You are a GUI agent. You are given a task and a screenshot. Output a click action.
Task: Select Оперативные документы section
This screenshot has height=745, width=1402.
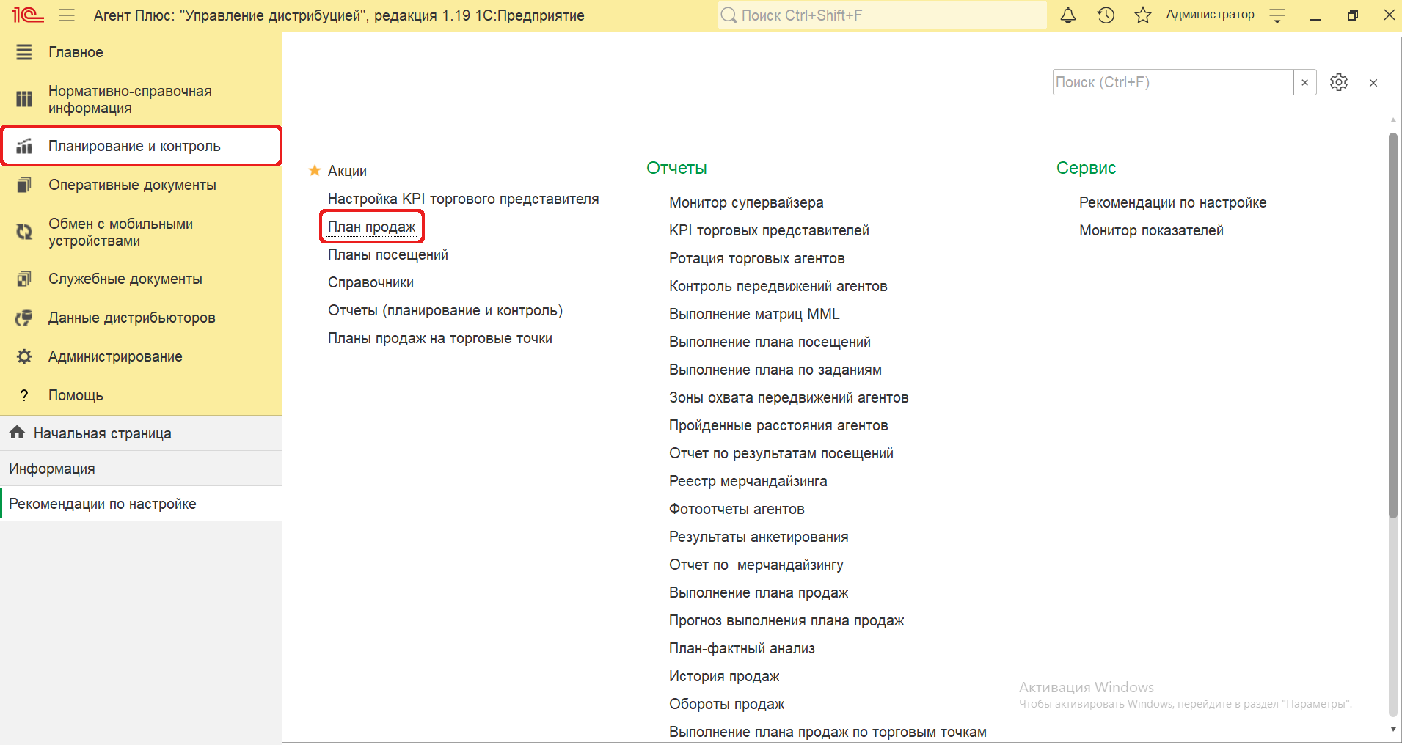point(132,185)
